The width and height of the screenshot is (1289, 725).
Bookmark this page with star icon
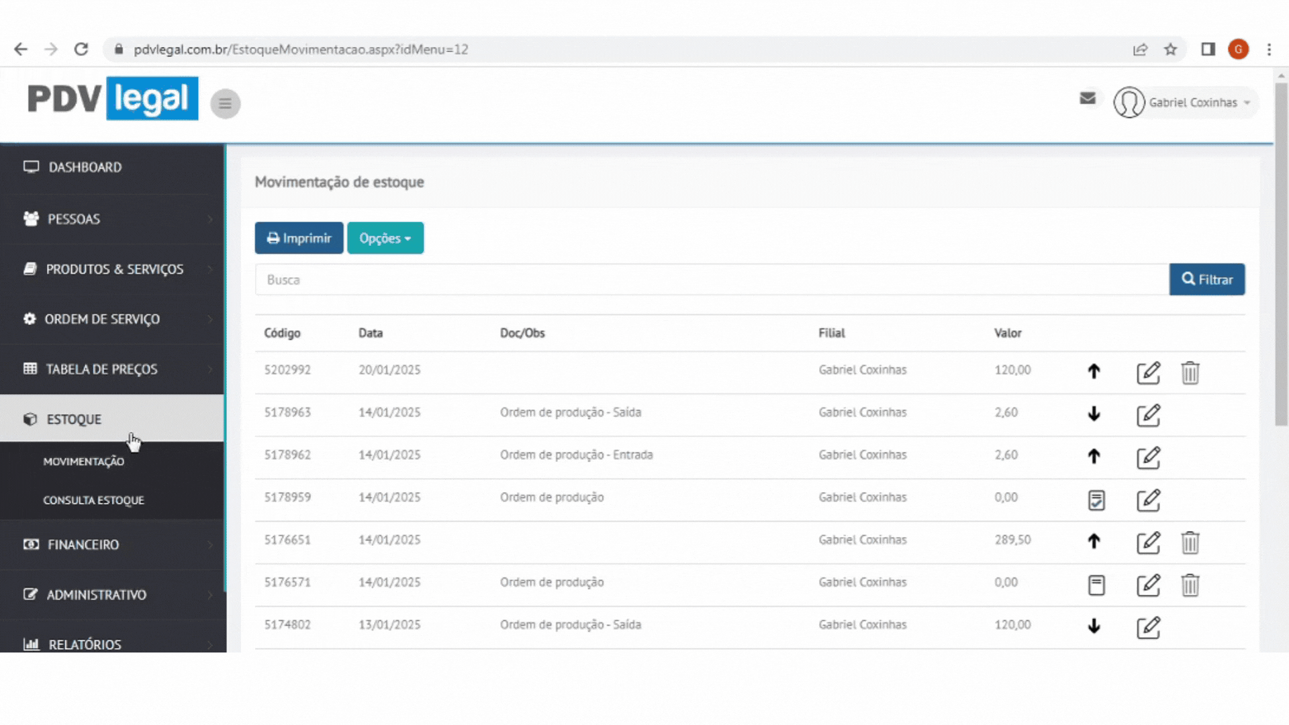pos(1170,50)
